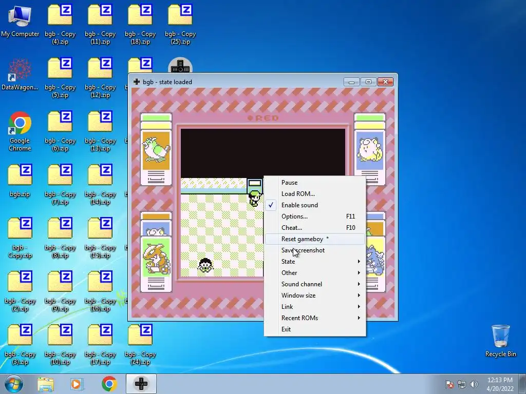This screenshot has width=526, height=394.
Task: Select the bgb - Copy (17).zip file
Action: coord(100,345)
